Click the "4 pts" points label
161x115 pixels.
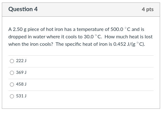click(148, 9)
